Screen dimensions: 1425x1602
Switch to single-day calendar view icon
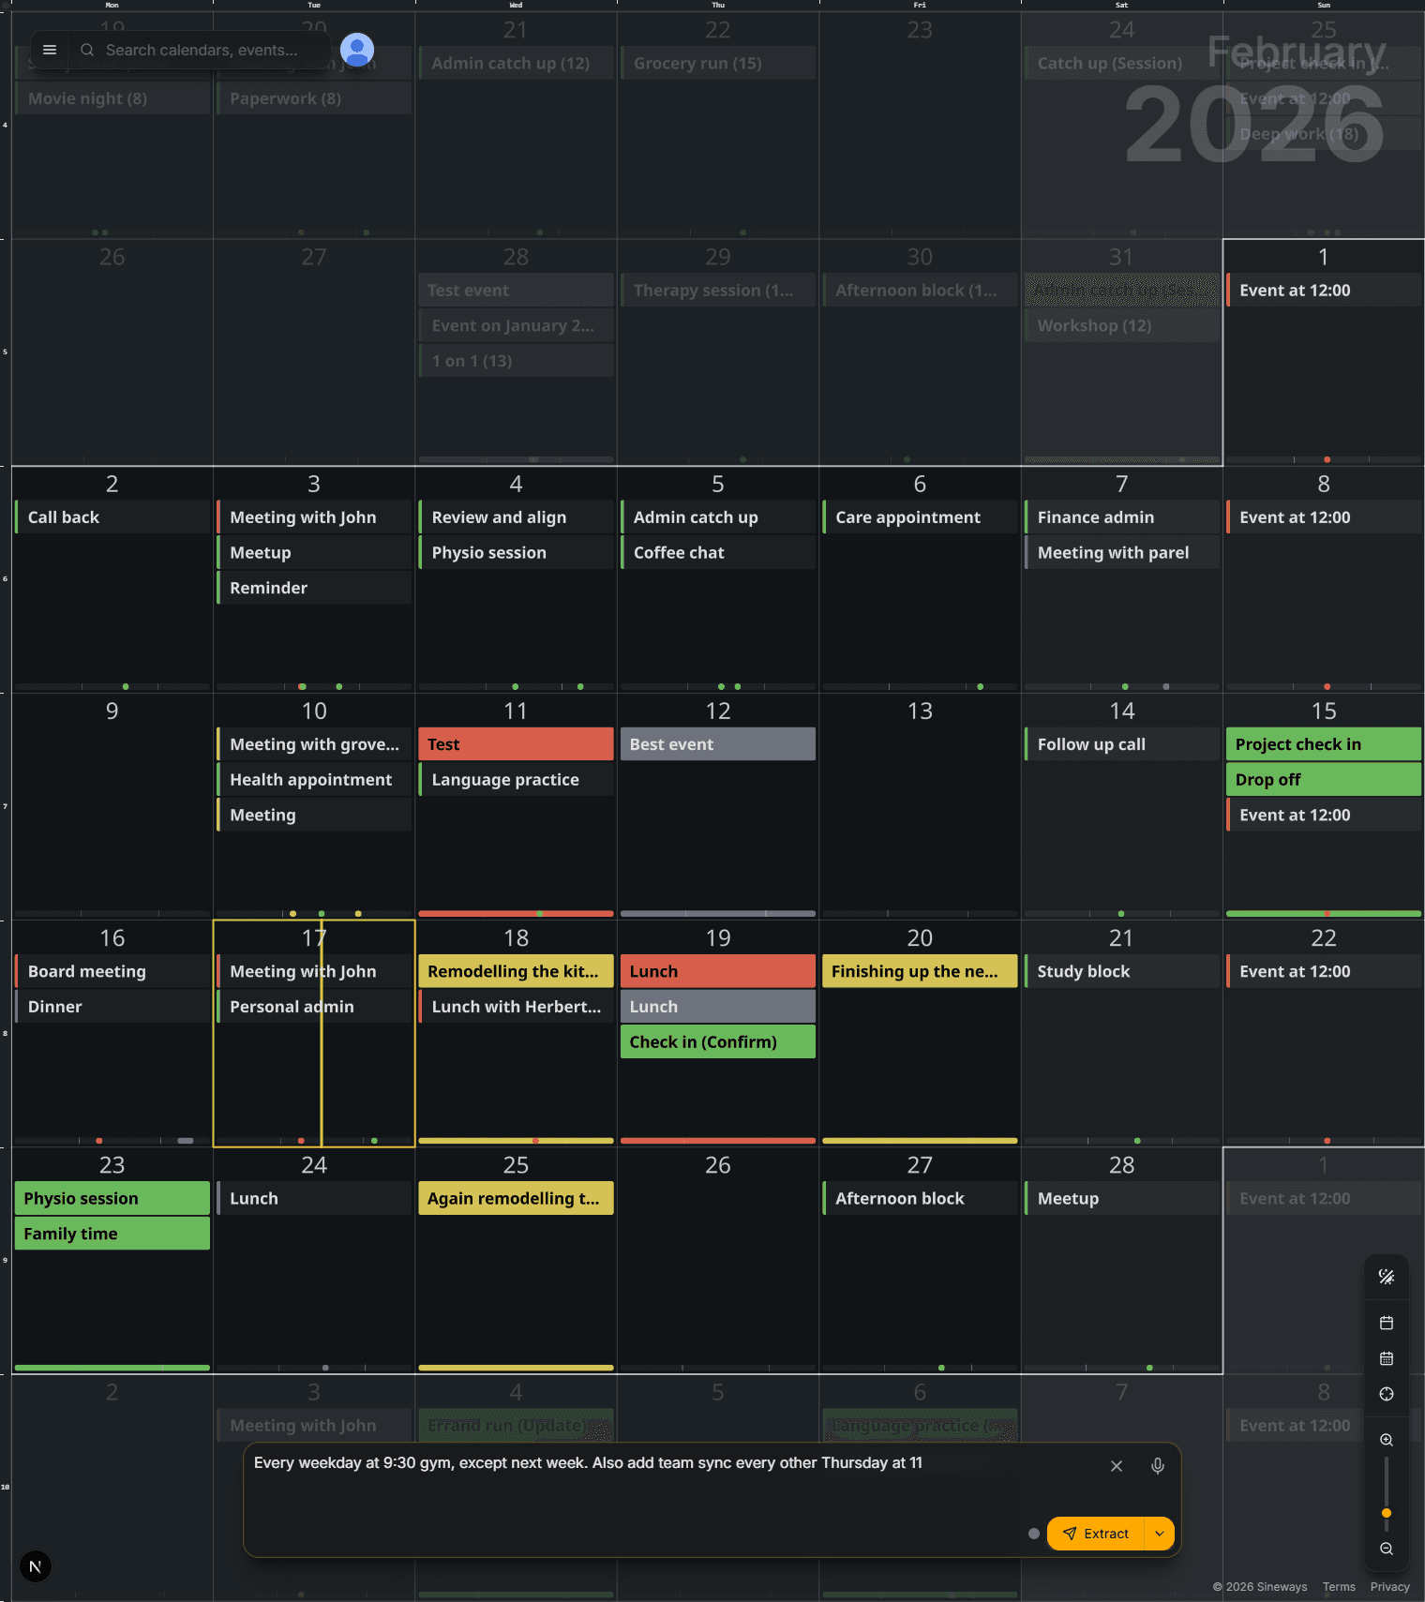[1386, 1323]
